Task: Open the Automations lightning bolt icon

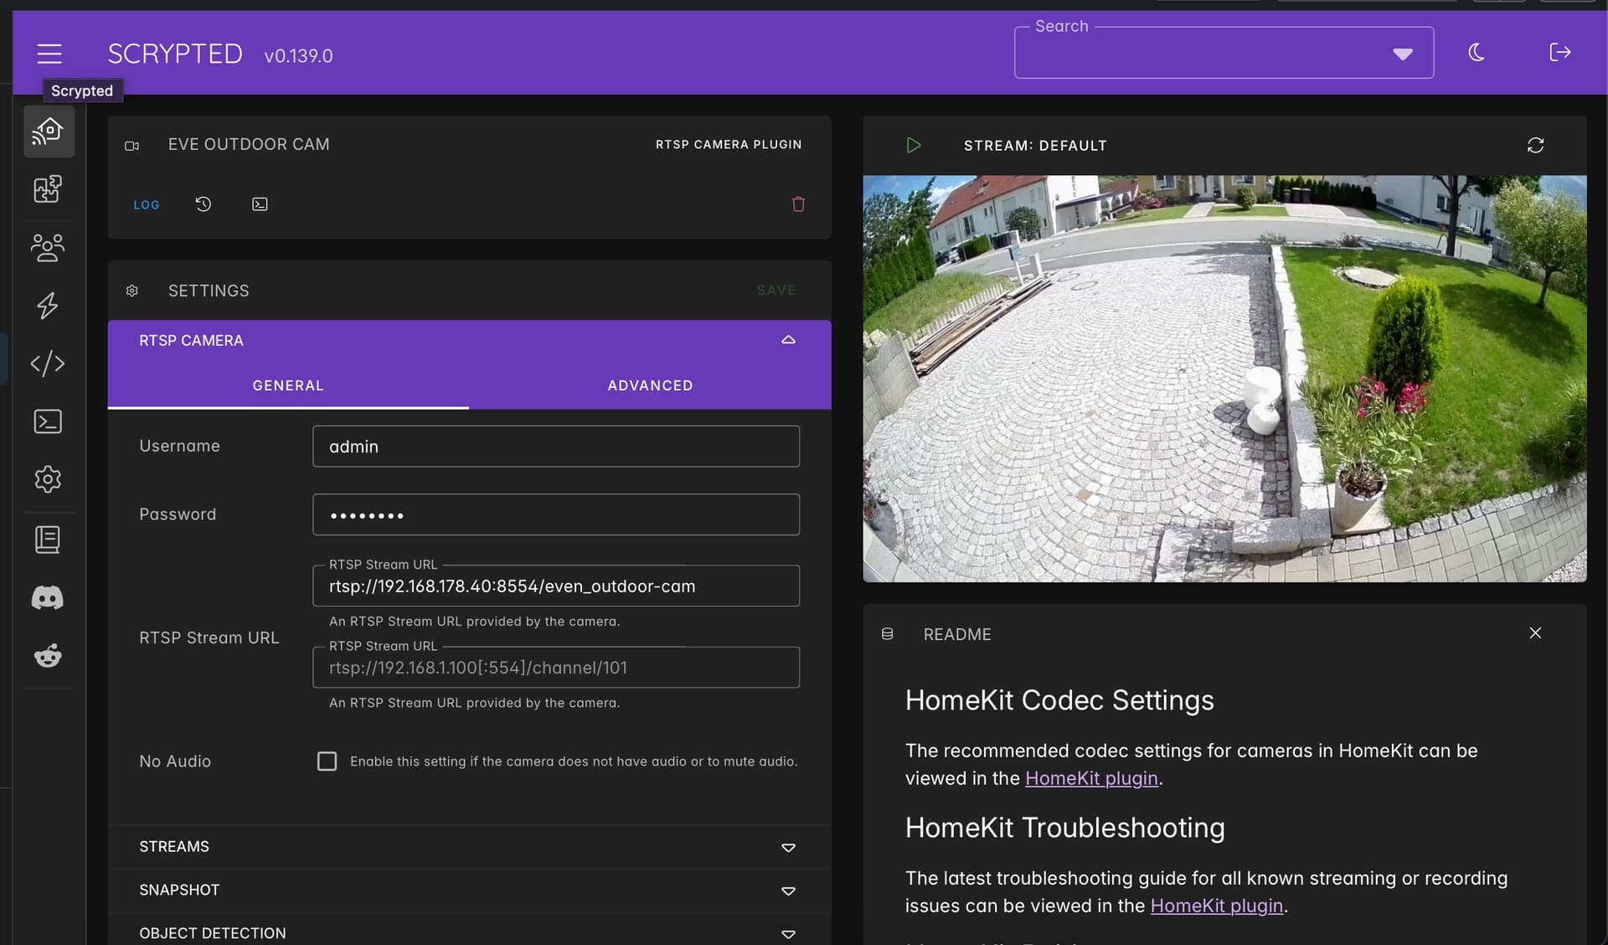Action: 48,306
